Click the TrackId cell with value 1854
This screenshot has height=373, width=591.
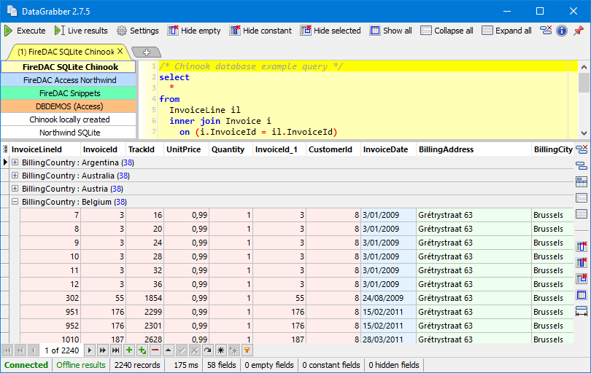[144, 298]
